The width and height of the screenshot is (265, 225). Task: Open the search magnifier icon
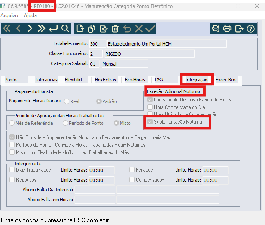tap(65, 28)
